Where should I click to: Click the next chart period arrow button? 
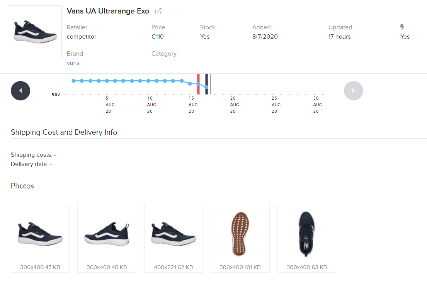click(x=354, y=91)
